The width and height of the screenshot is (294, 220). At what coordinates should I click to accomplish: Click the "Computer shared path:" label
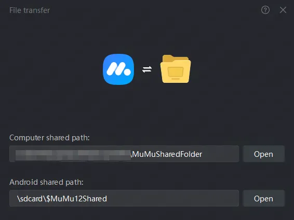point(49,138)
